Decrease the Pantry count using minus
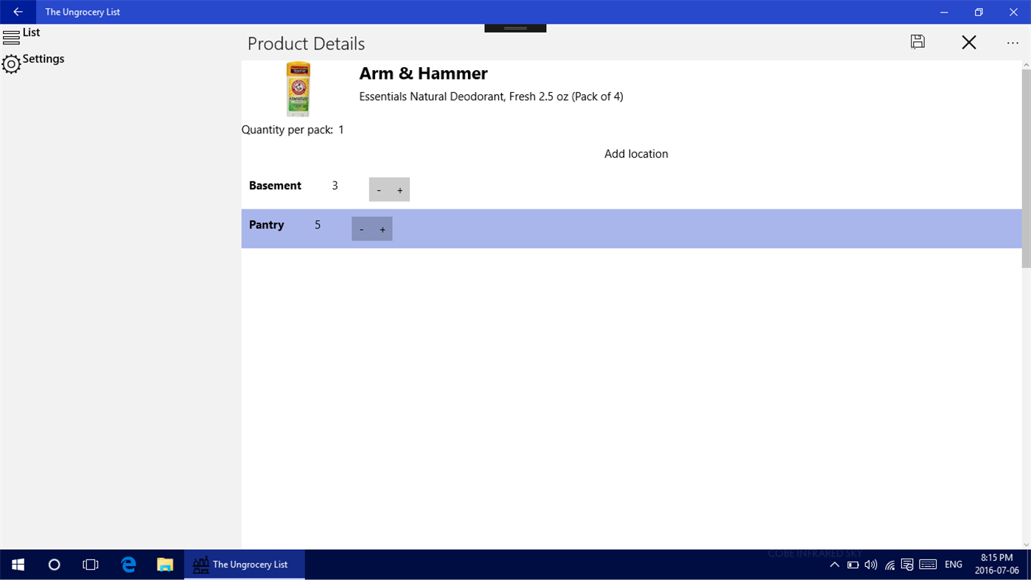Screen dimensions: 1031x580 click(361, 229)
